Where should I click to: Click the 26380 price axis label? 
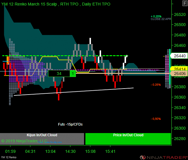pos(180,87)
